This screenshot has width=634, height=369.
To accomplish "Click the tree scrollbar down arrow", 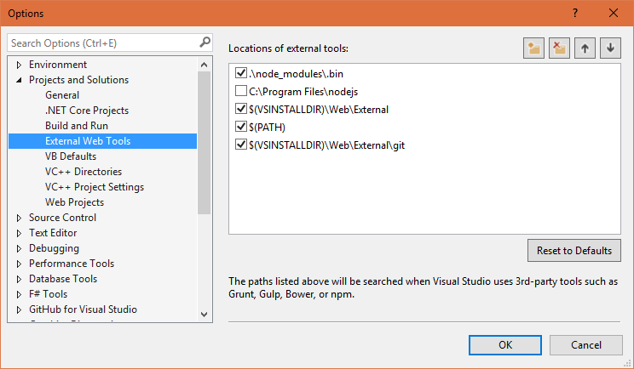I will point(205,314).
